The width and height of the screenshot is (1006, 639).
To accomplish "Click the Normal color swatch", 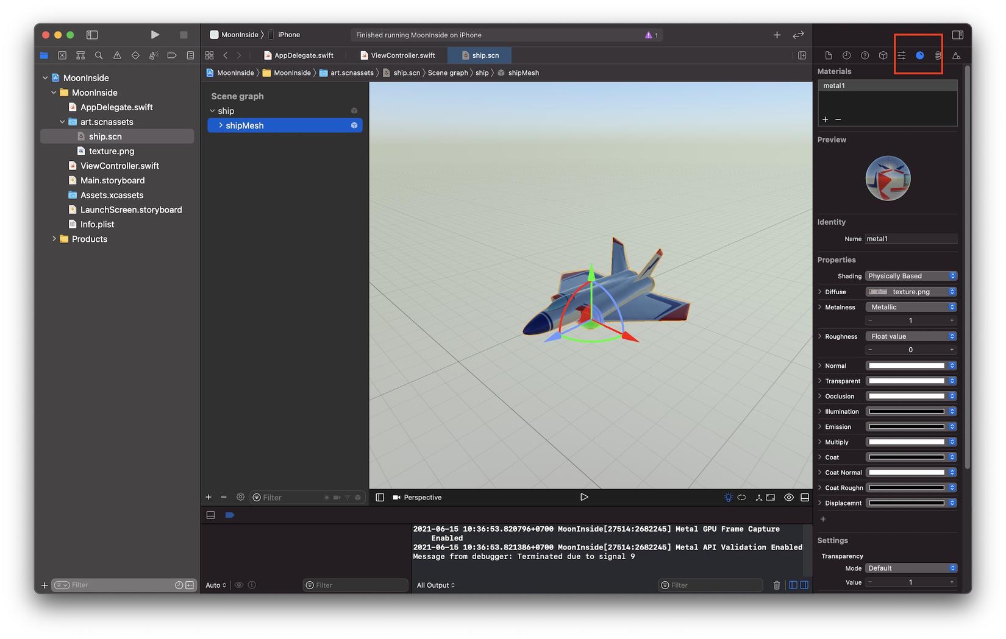I will pos(906,365).
